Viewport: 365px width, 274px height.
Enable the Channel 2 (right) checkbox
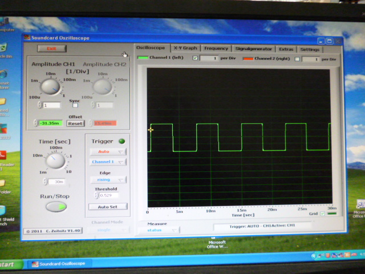297,59
